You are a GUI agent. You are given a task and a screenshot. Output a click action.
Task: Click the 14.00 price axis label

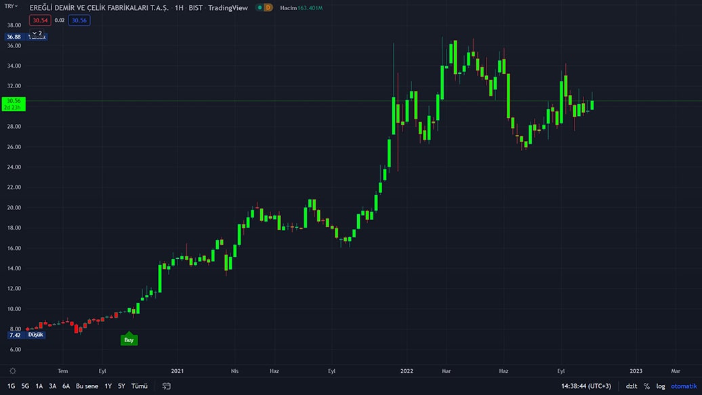[x=14, y=268]
